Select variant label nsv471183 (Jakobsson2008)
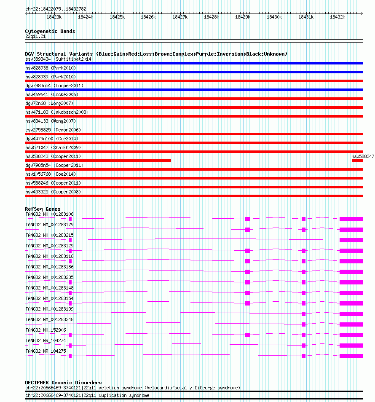Viewport: 375px width, 402px height. [x=57, y=112]
